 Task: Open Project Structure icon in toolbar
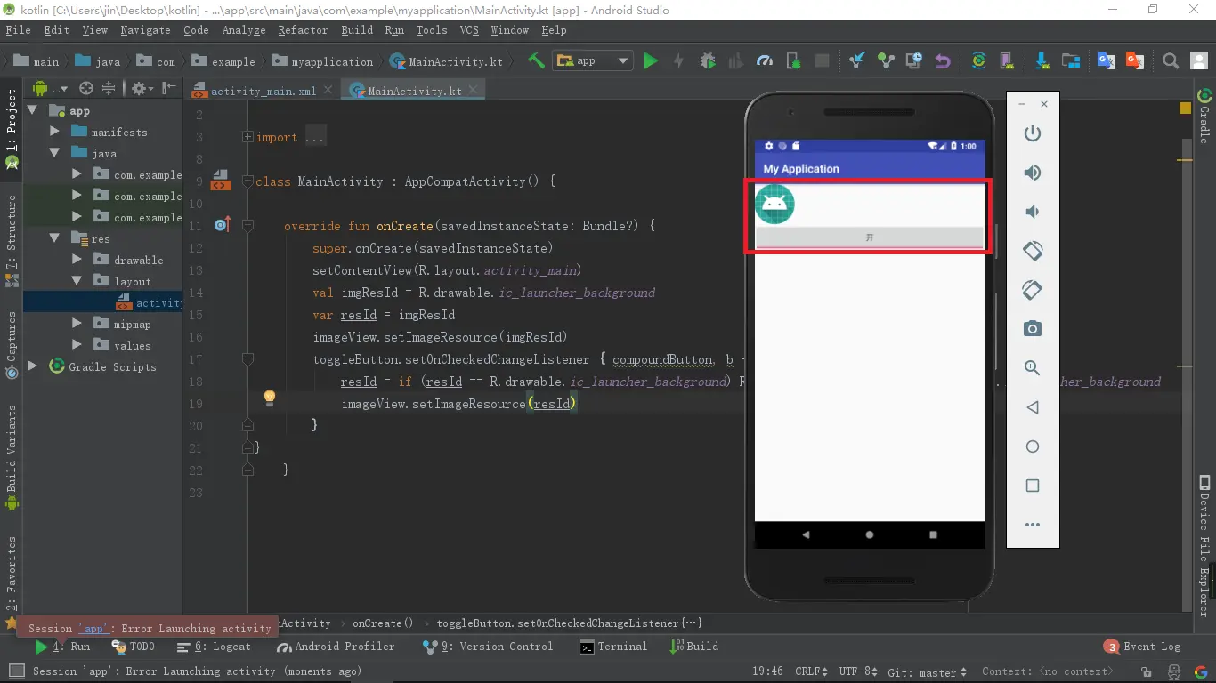click(x=1071, y=60)
